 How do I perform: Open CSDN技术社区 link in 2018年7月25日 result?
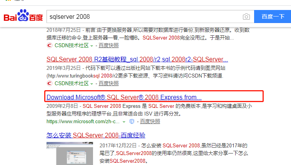point(72,45)
